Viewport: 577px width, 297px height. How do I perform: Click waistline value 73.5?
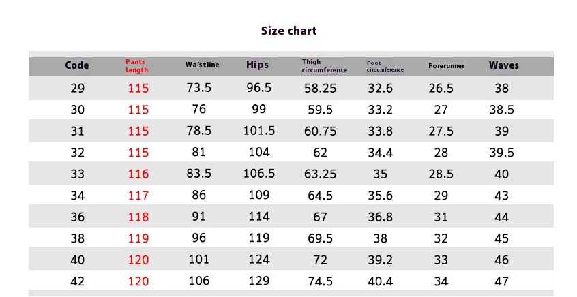coord(199,87)
